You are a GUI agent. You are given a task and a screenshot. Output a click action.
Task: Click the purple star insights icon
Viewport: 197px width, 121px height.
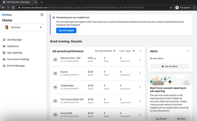tap(54, 17)
